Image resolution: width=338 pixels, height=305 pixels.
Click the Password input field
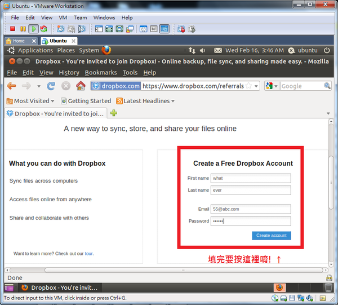tap(251, 221)
